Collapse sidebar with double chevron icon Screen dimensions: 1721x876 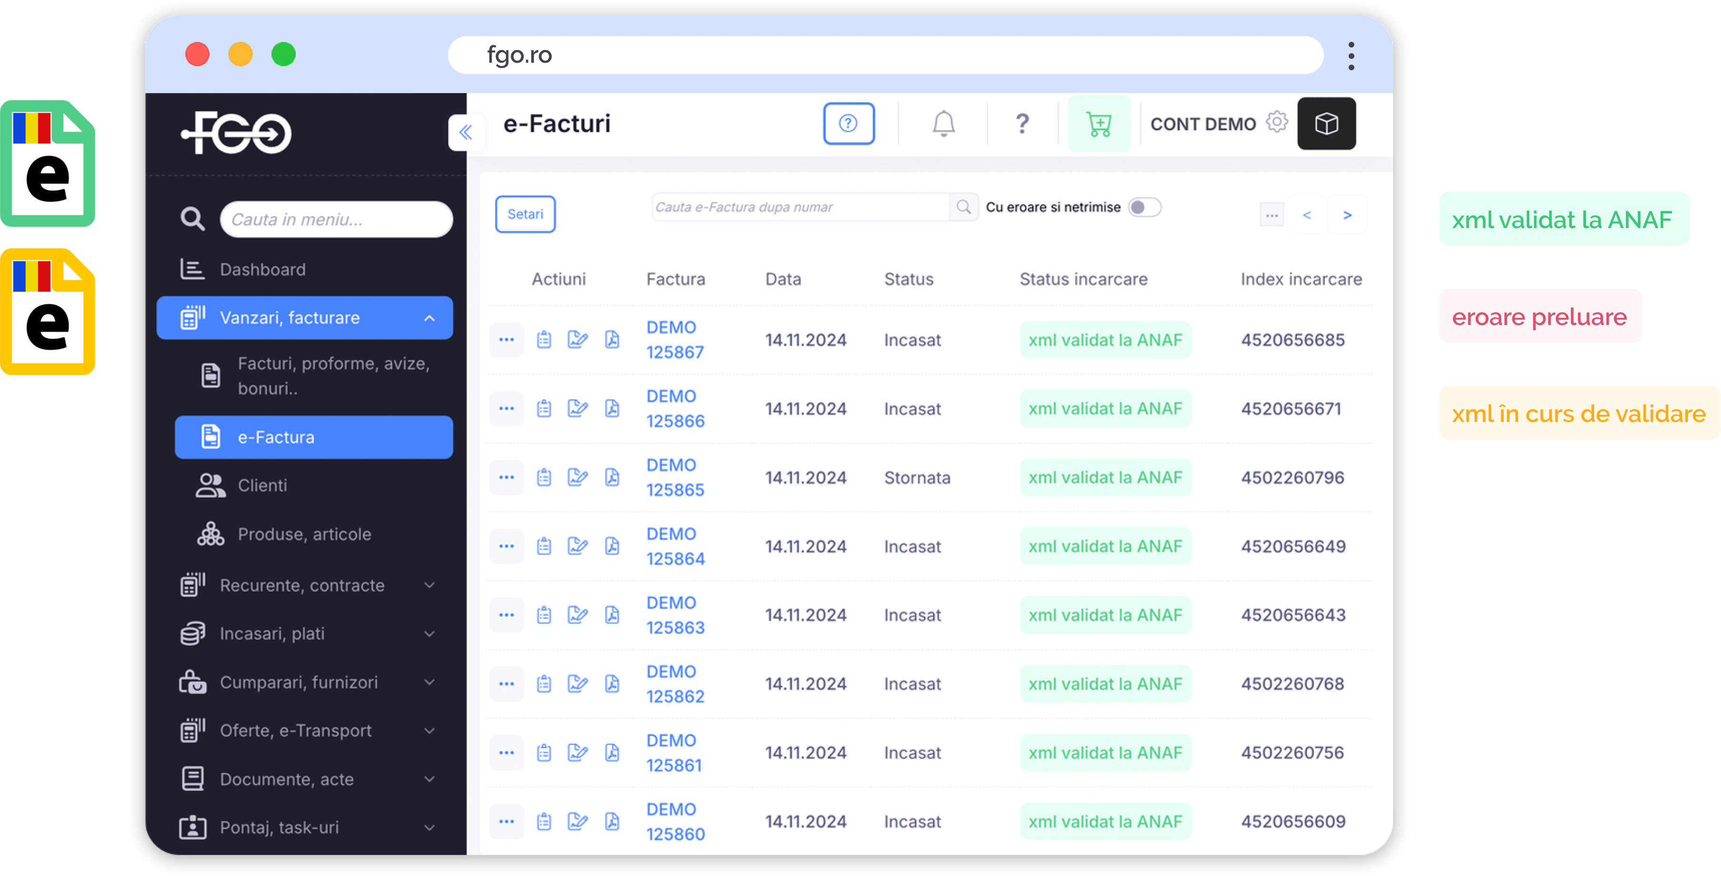click(466, 132)
